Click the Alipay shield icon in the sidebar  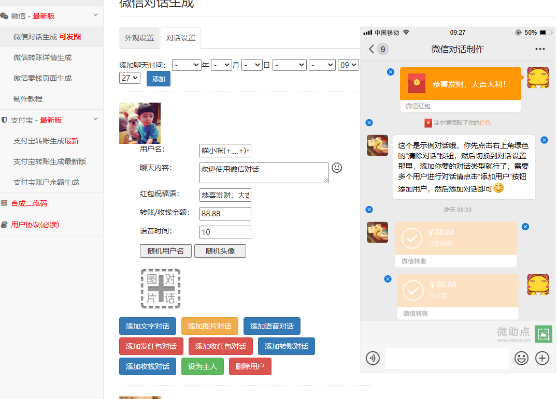click(4, 120)
